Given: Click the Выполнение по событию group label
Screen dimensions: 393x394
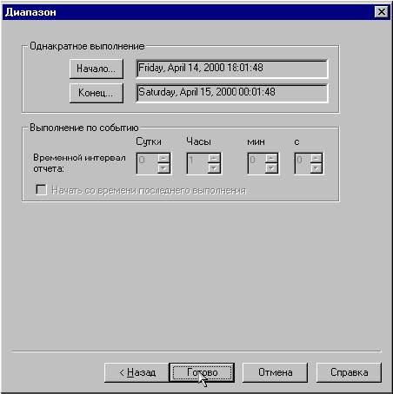Looking at the screenshot, I should [x=84, y=128].
